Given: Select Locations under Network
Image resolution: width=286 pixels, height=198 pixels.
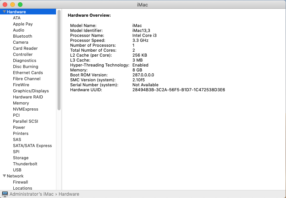Looking at the screenshot, I should click(22, 188).
